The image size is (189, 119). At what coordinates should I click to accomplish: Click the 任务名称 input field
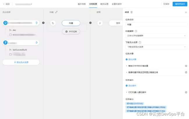pyautogui.click(x=156, y=25)
